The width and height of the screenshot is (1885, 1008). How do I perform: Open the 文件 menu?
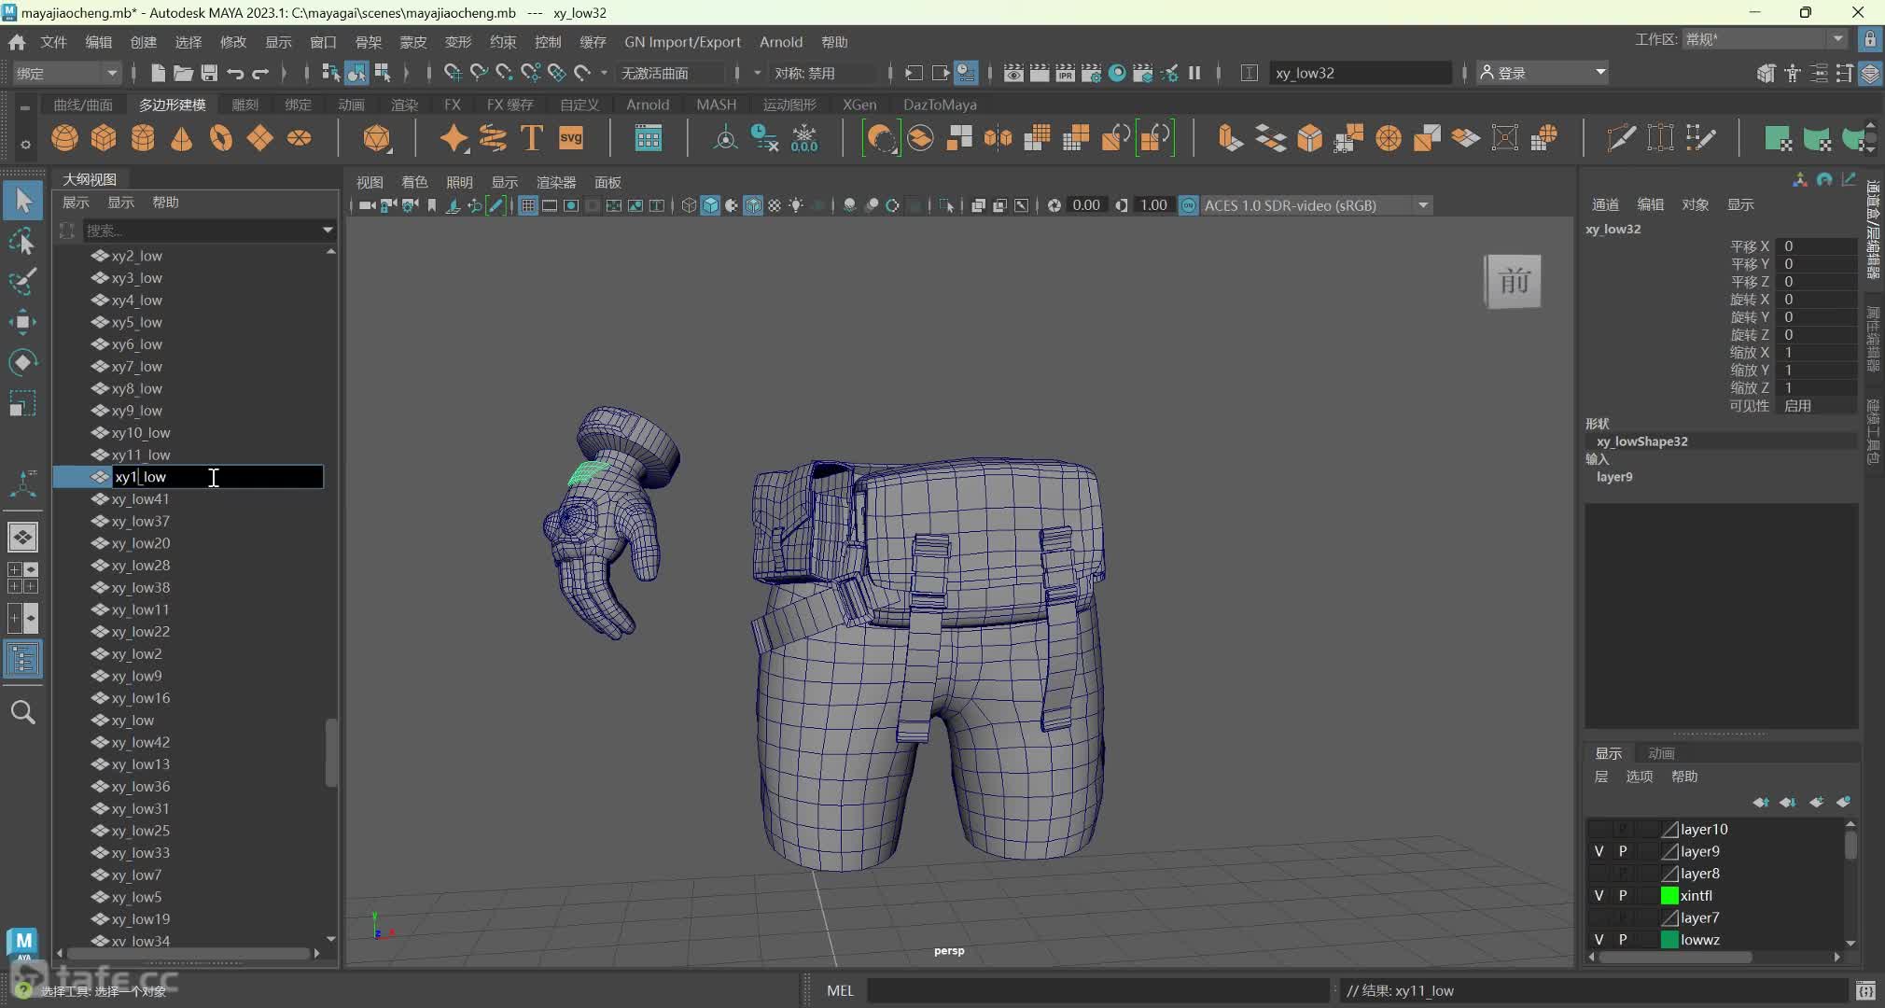click(x=53, y=42)
